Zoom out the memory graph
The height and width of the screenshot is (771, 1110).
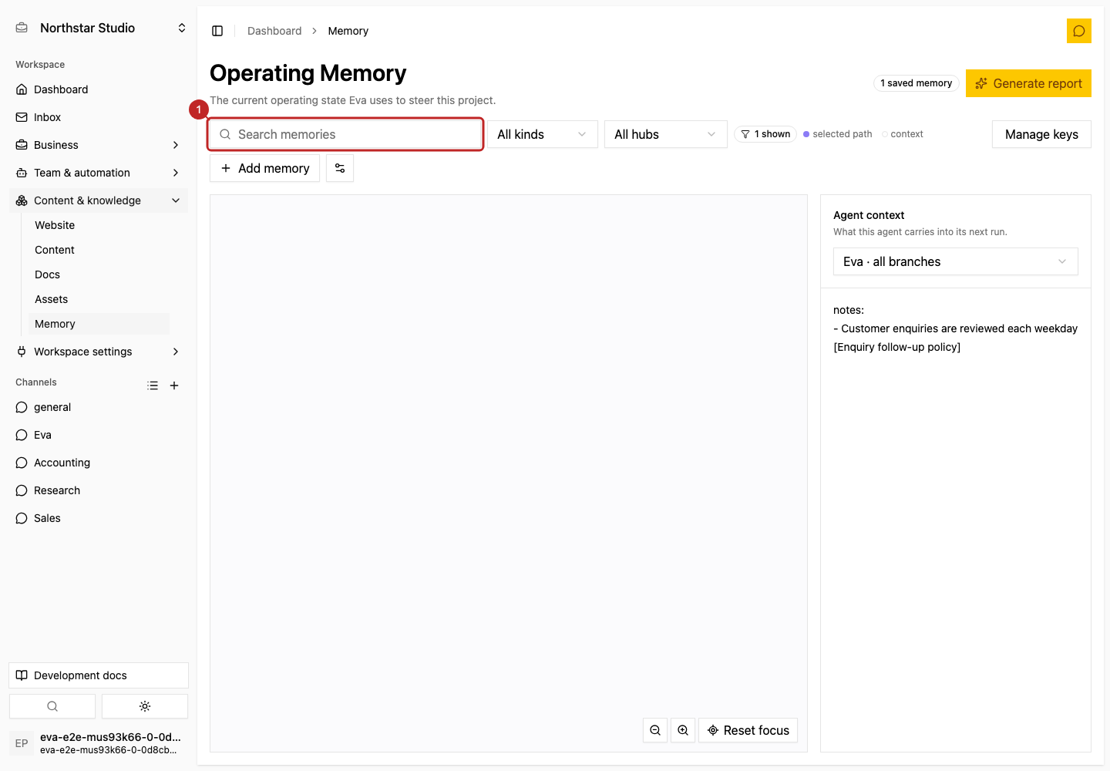pos(655,730)
